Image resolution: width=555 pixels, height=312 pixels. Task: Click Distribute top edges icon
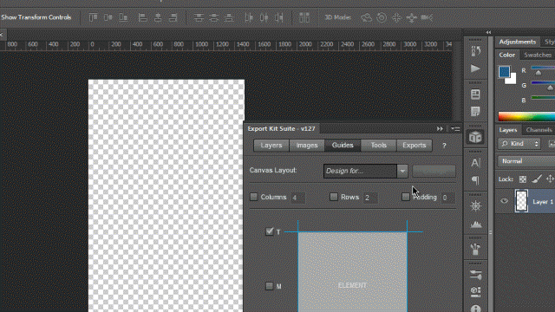tap(199, 17)
